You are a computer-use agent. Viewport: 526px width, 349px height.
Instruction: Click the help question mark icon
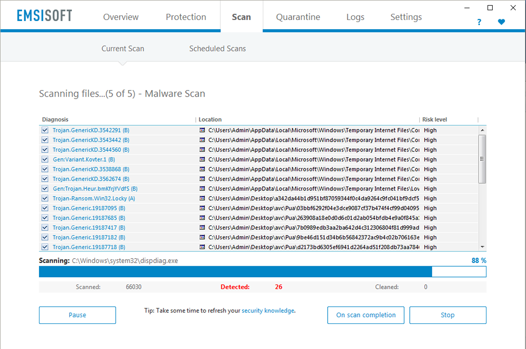pyautogui.click(x=479, y=22)
